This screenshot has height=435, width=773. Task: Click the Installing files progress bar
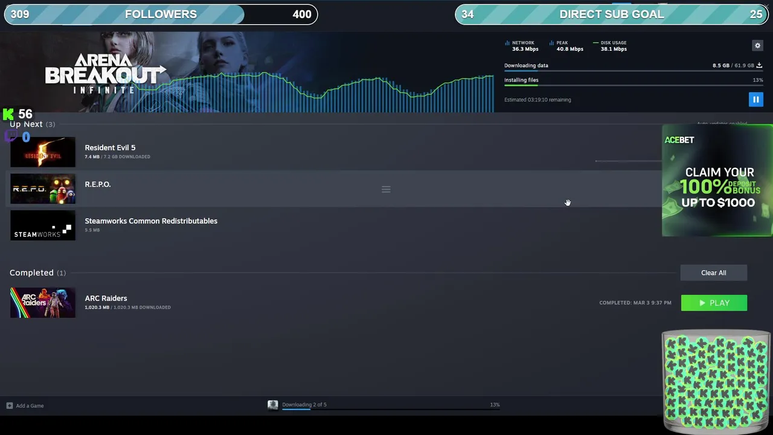tap(633, 85)
